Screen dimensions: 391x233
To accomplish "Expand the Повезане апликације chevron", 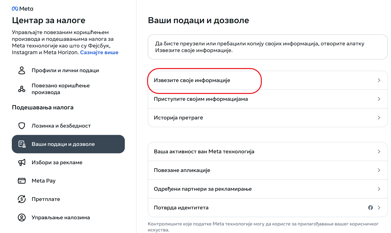I will tap(379, 170).
